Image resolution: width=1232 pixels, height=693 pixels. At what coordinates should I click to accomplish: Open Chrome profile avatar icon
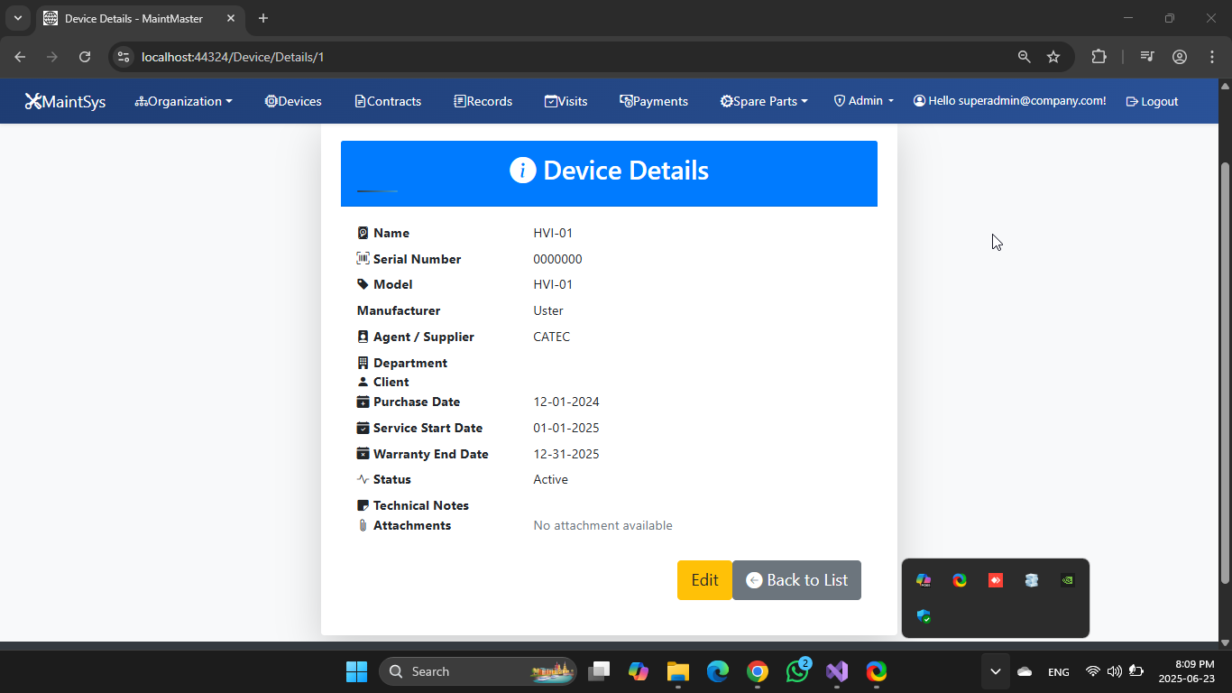[x=1180, y=57]
